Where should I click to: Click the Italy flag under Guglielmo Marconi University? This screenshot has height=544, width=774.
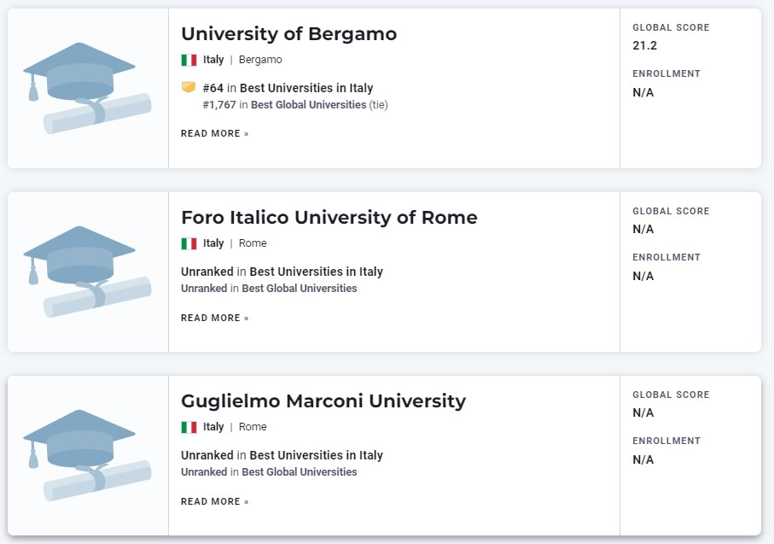[x=189, y=427]
